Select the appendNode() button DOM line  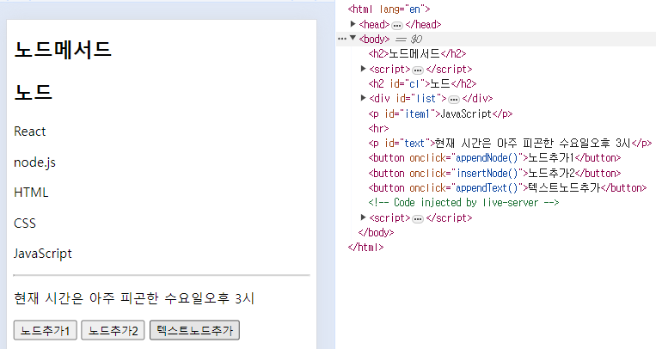[x=494, y=158]
